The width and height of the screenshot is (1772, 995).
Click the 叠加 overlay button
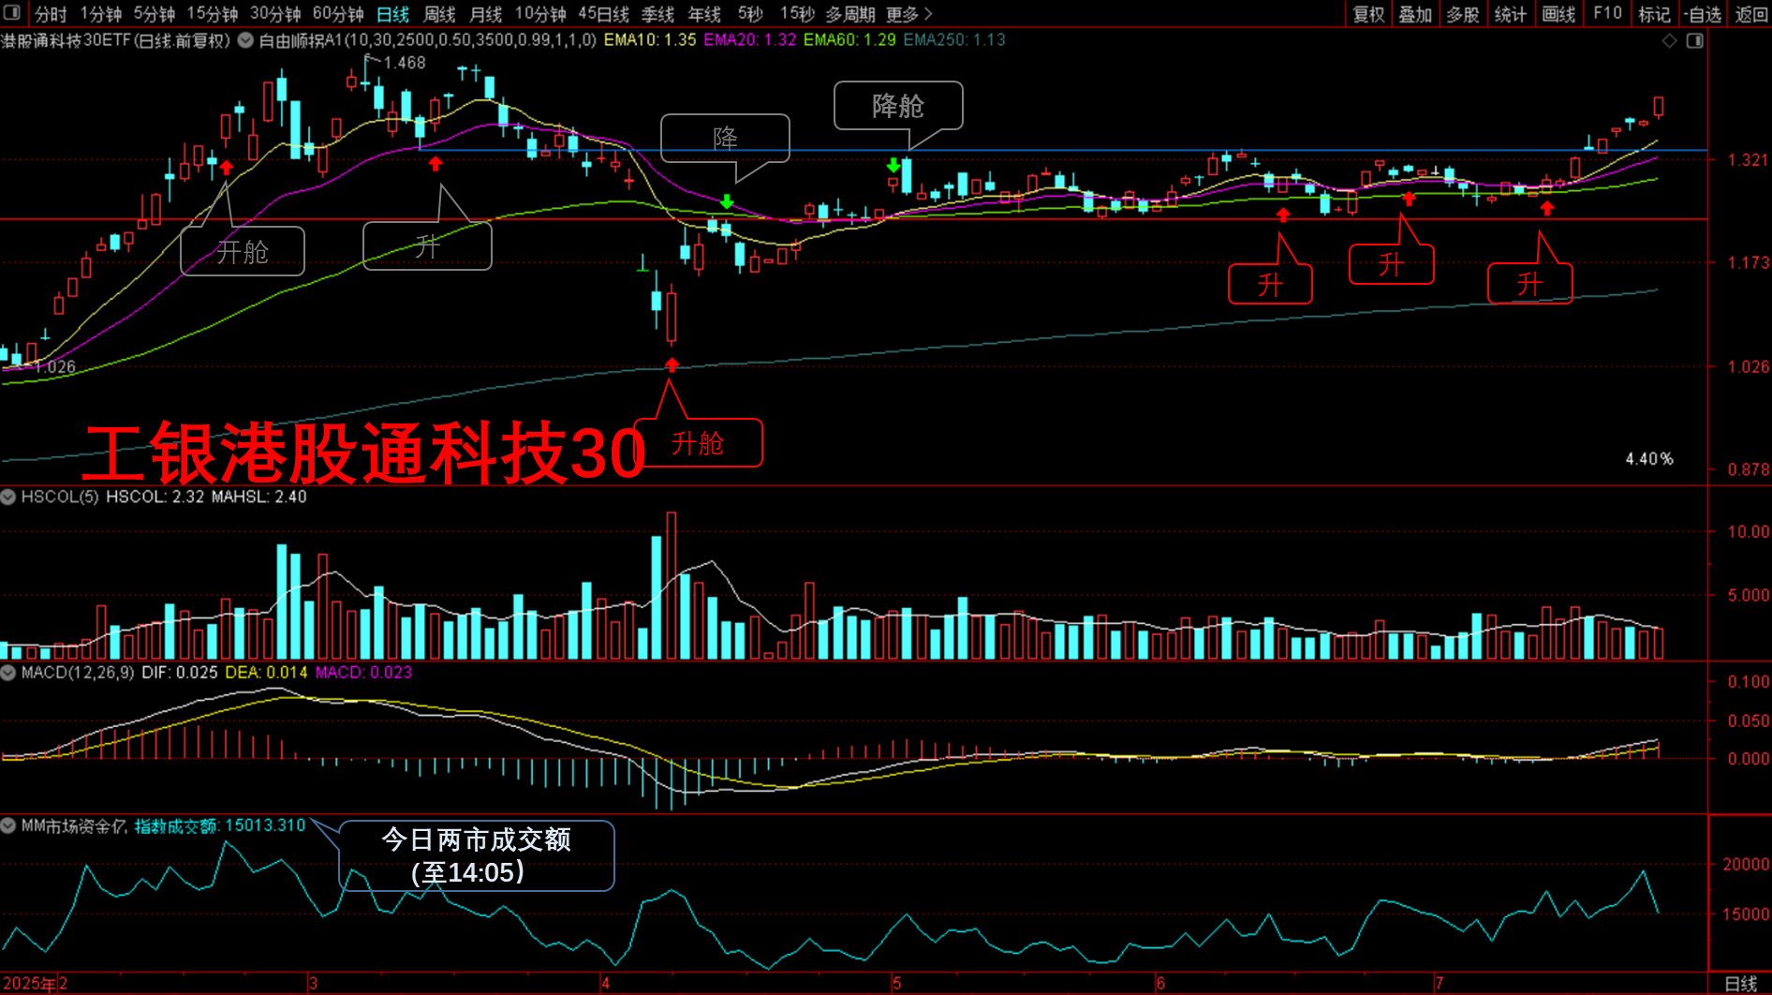pos(1415,14)
